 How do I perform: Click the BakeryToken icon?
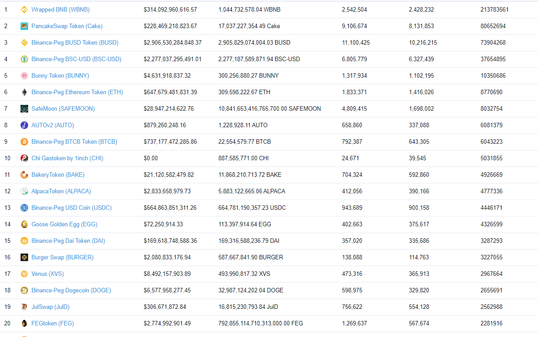tap(24, 175)
